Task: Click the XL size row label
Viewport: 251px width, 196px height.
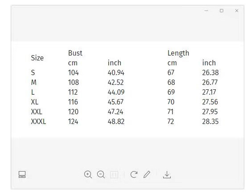Action: (x=35, y=102)
